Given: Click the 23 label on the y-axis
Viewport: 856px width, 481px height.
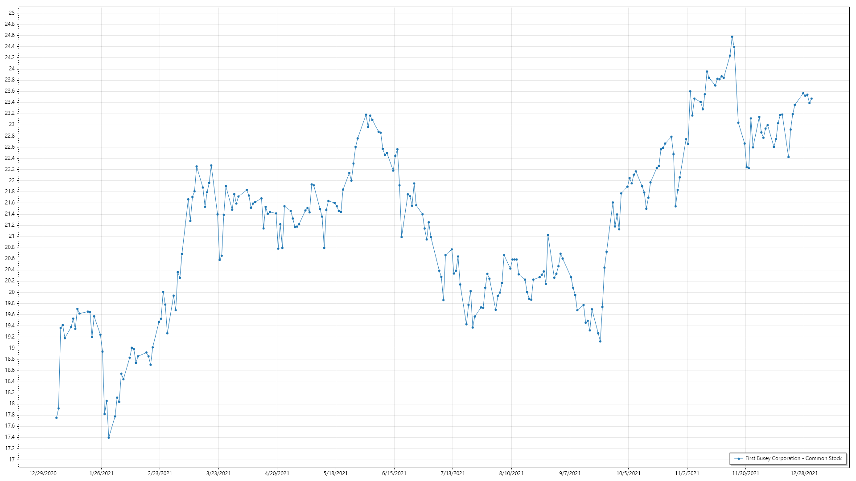Looking at the screenshot, I should [12, 124].
